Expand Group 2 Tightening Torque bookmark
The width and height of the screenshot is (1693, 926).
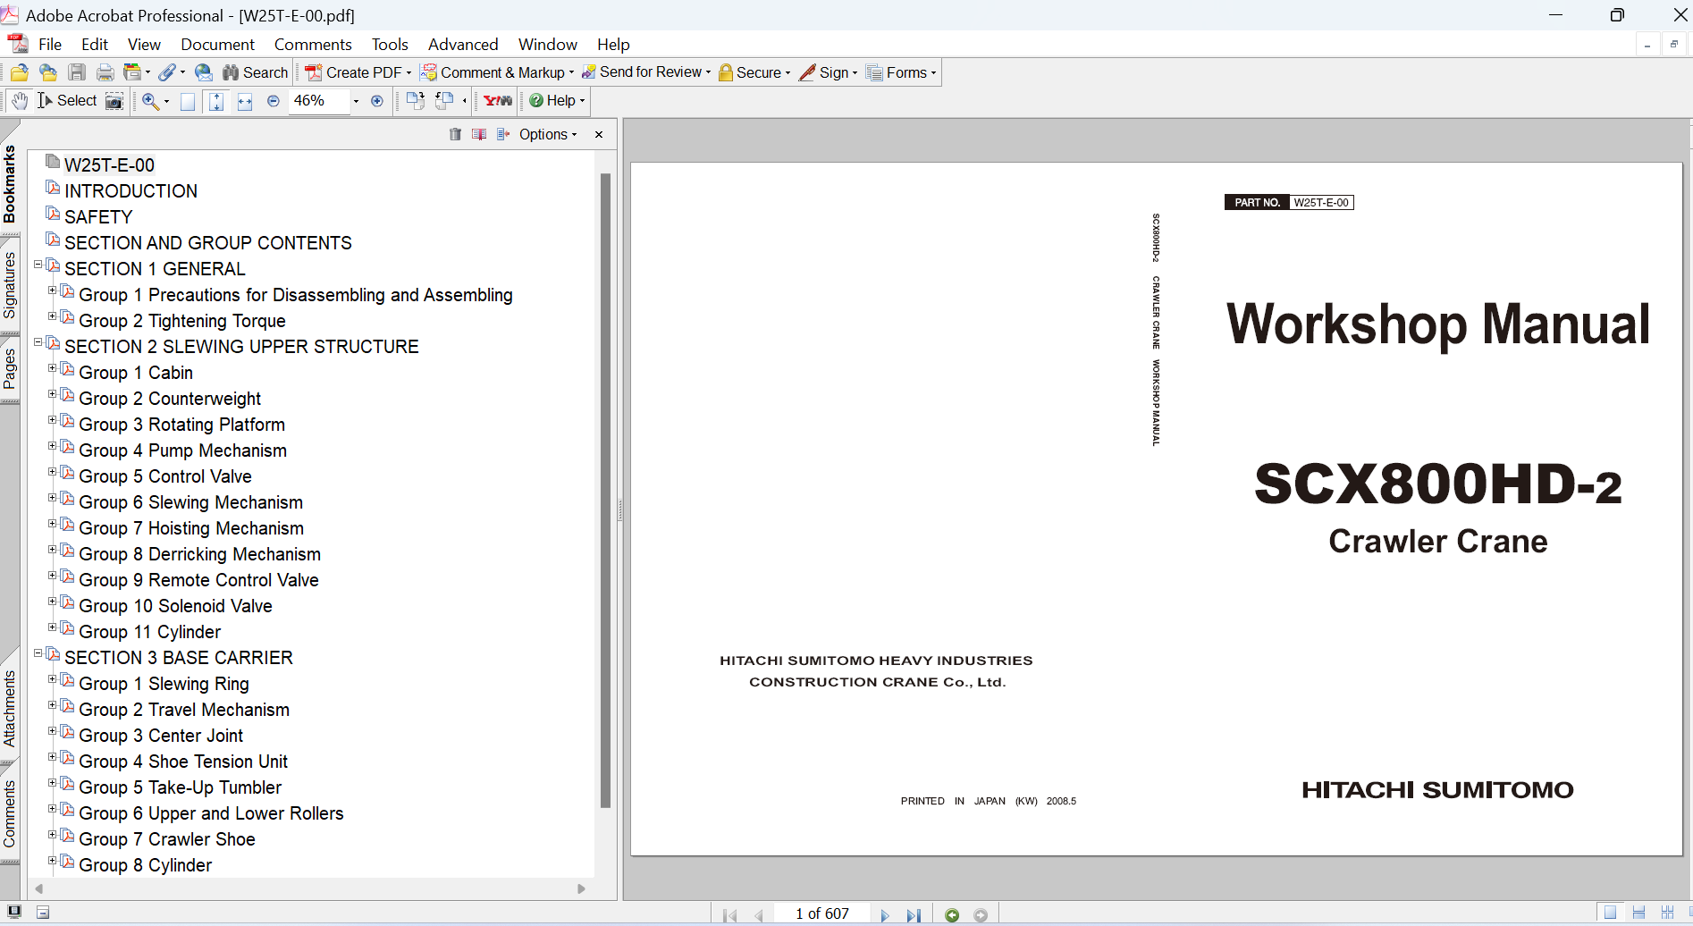(52, 316)
